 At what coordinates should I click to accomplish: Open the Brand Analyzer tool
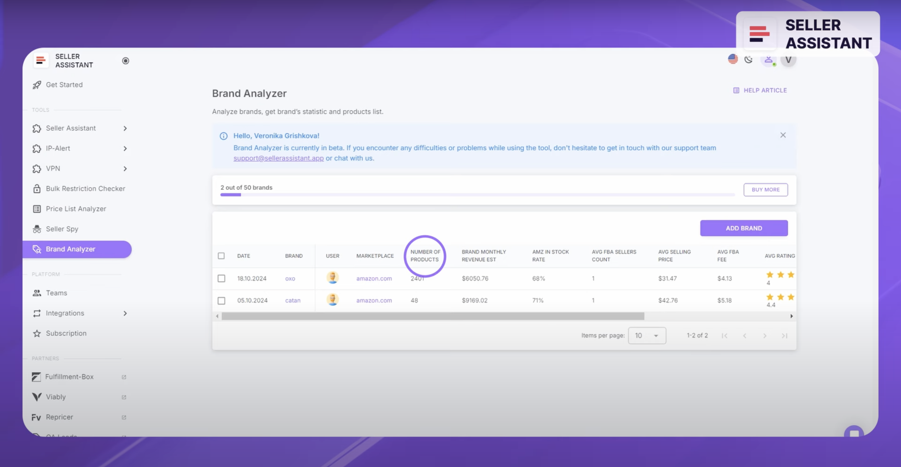(x=71, y=249)
